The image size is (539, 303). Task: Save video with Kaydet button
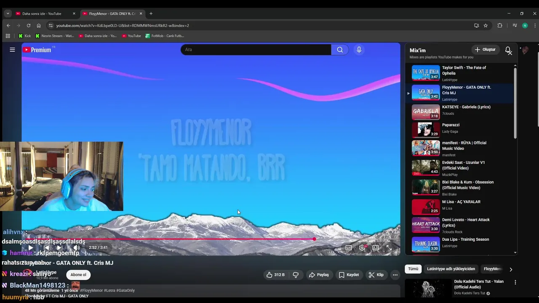click(x=349, y=275)
